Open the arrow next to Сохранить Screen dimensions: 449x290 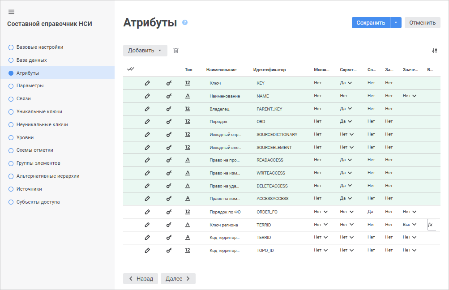[x=396, y=23]
